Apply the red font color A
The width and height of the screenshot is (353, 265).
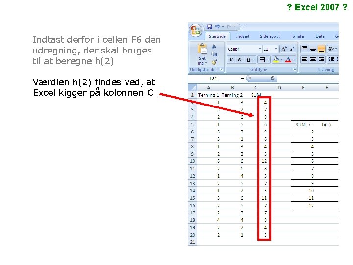(x=288, y=59)
